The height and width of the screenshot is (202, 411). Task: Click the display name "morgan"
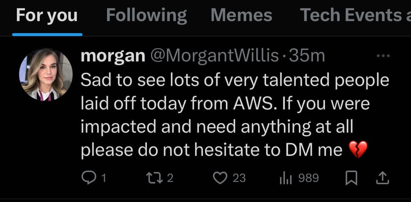[112, 56]
